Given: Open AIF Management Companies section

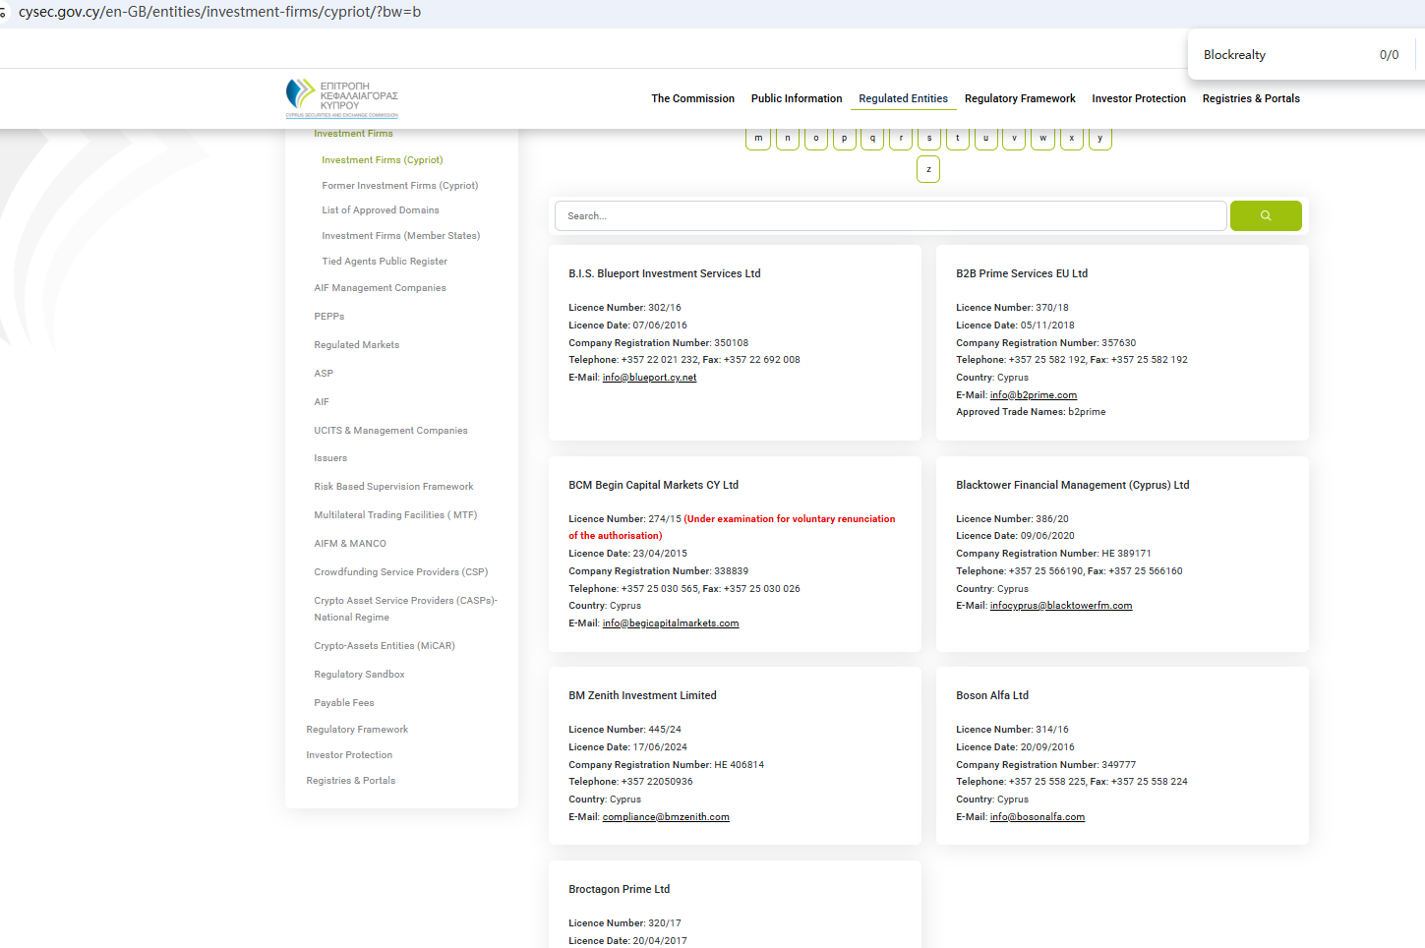Looking at the screenshot, I should 380,288.
